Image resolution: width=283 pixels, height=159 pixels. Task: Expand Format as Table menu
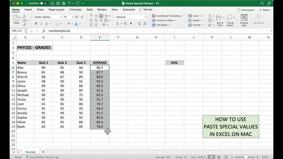164,20
